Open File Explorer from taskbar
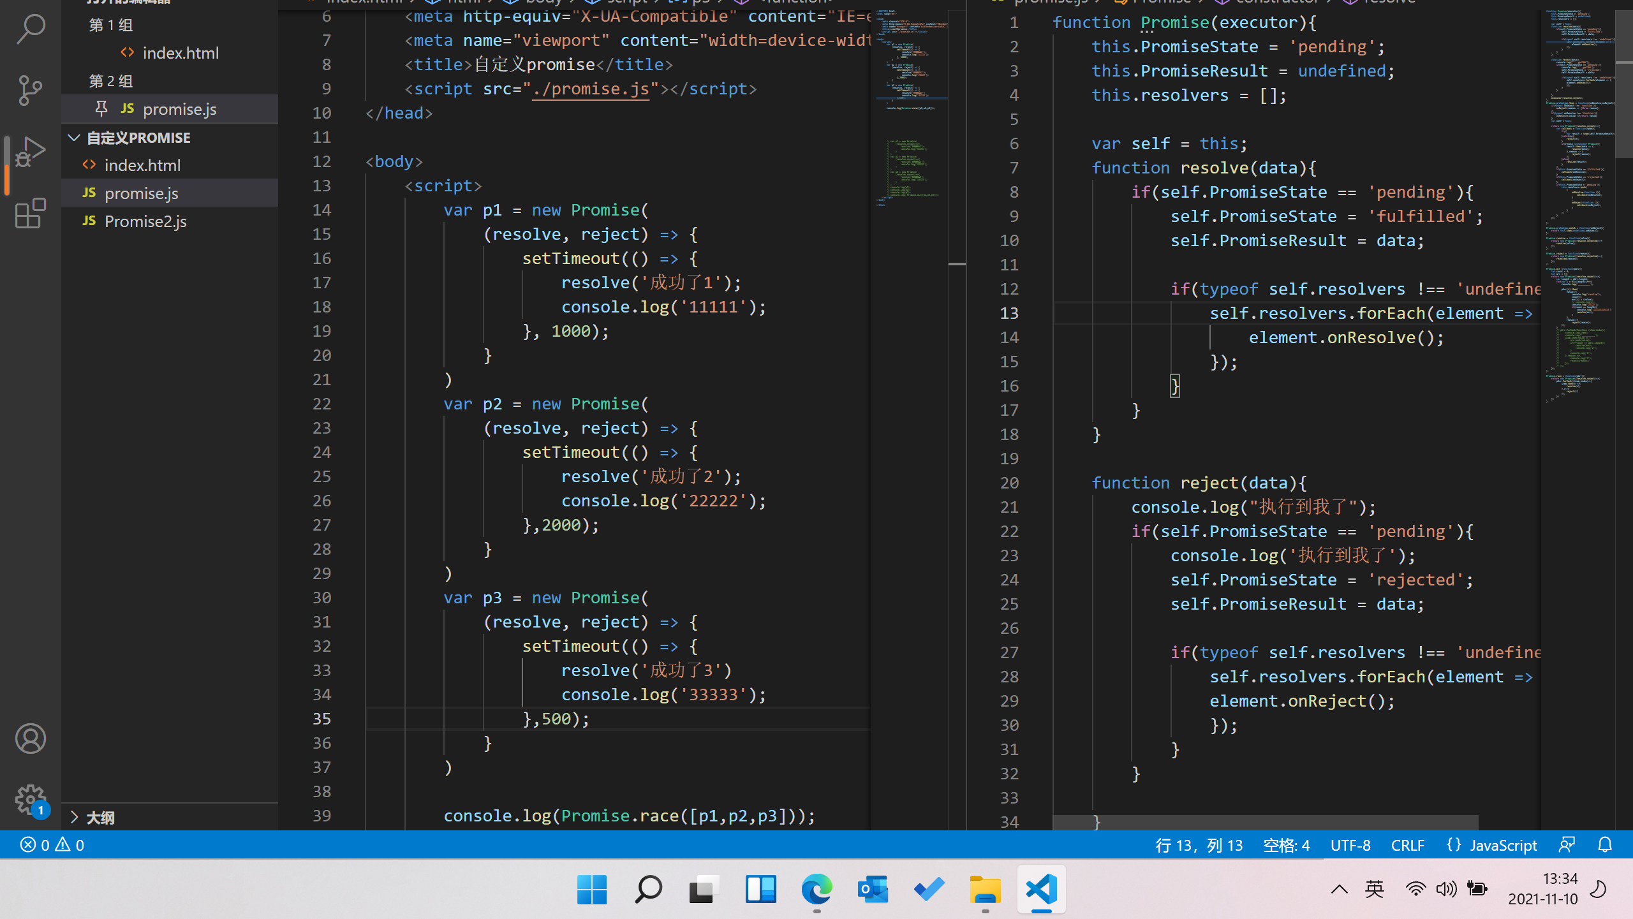The width and height of the screenshot is (1633, 919). (x=985, y=889)
